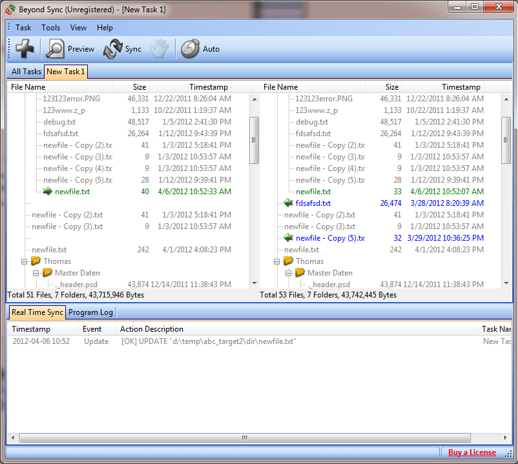518x464 pixels.
Task: Click right pane Timestamp column header
Action: click(x=443, y=86)
